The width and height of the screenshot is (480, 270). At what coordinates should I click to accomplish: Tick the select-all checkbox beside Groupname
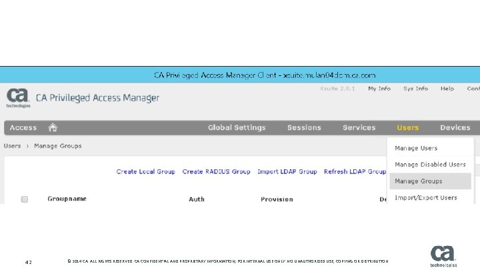click(x=25, y=199)
